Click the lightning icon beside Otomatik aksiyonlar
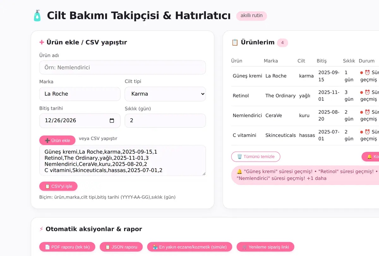The width and height of the screenshot is (379, 256). click(41, 229)
